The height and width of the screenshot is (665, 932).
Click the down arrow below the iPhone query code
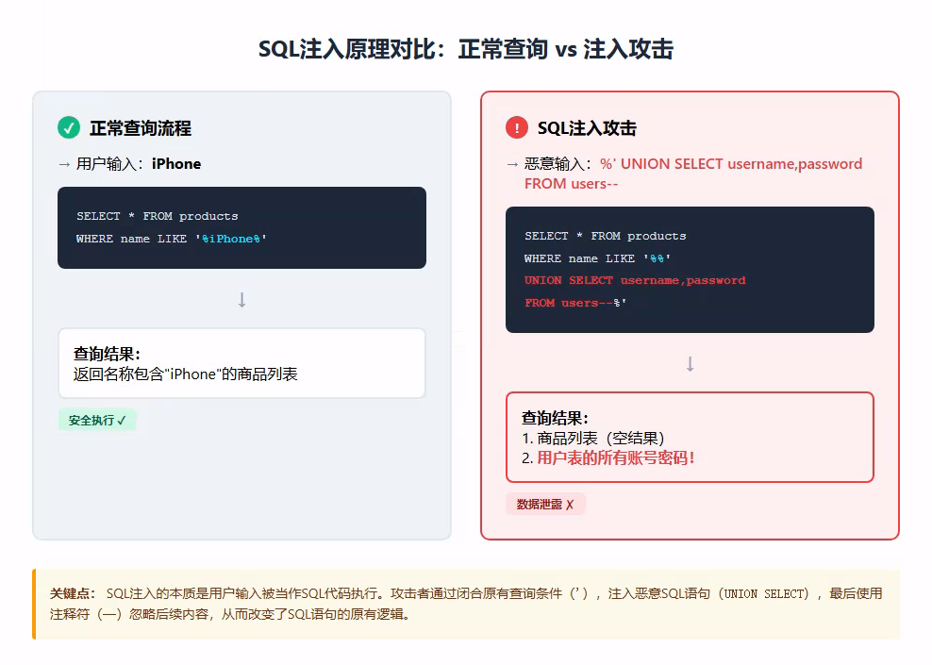click(241, 300)
